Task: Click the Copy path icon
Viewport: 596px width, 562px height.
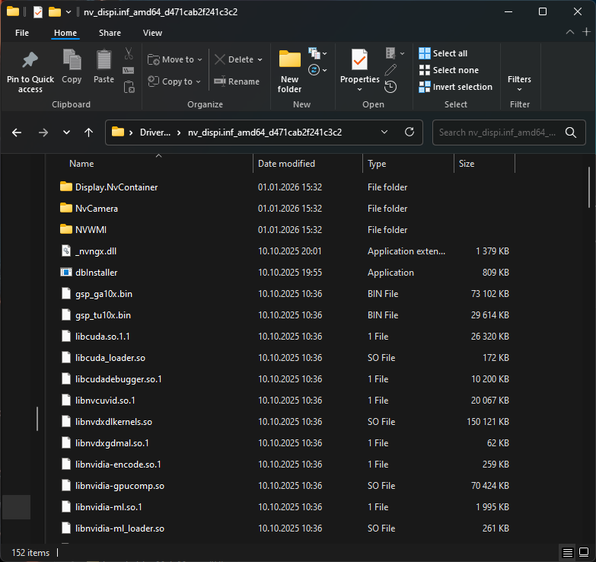Action: (x=129, y=70)
